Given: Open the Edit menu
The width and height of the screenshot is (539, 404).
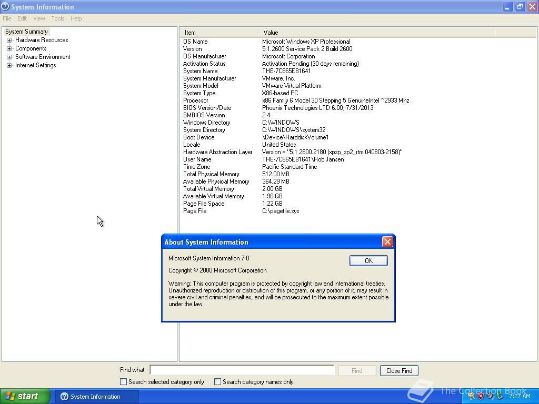Looking at the screenshot, I should click(x=22, y=18).
